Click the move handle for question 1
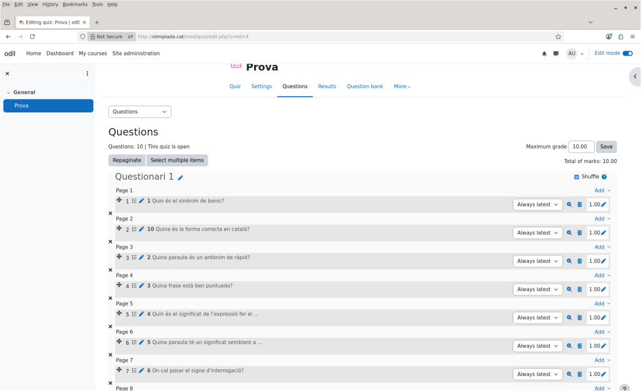Viewport: 641px width, 391px height. point(119,200)
